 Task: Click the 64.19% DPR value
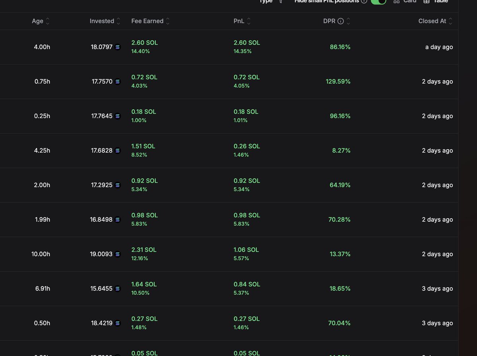pos(340,186)
